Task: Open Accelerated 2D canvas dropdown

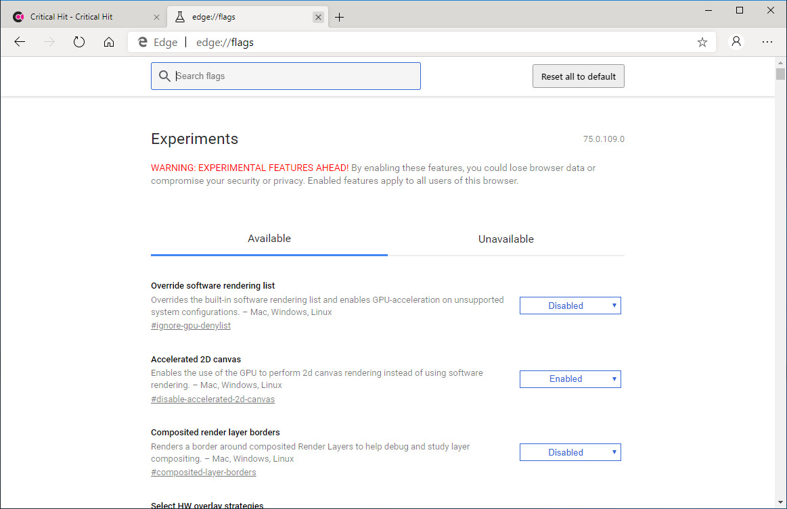Action: click(570, 379)
